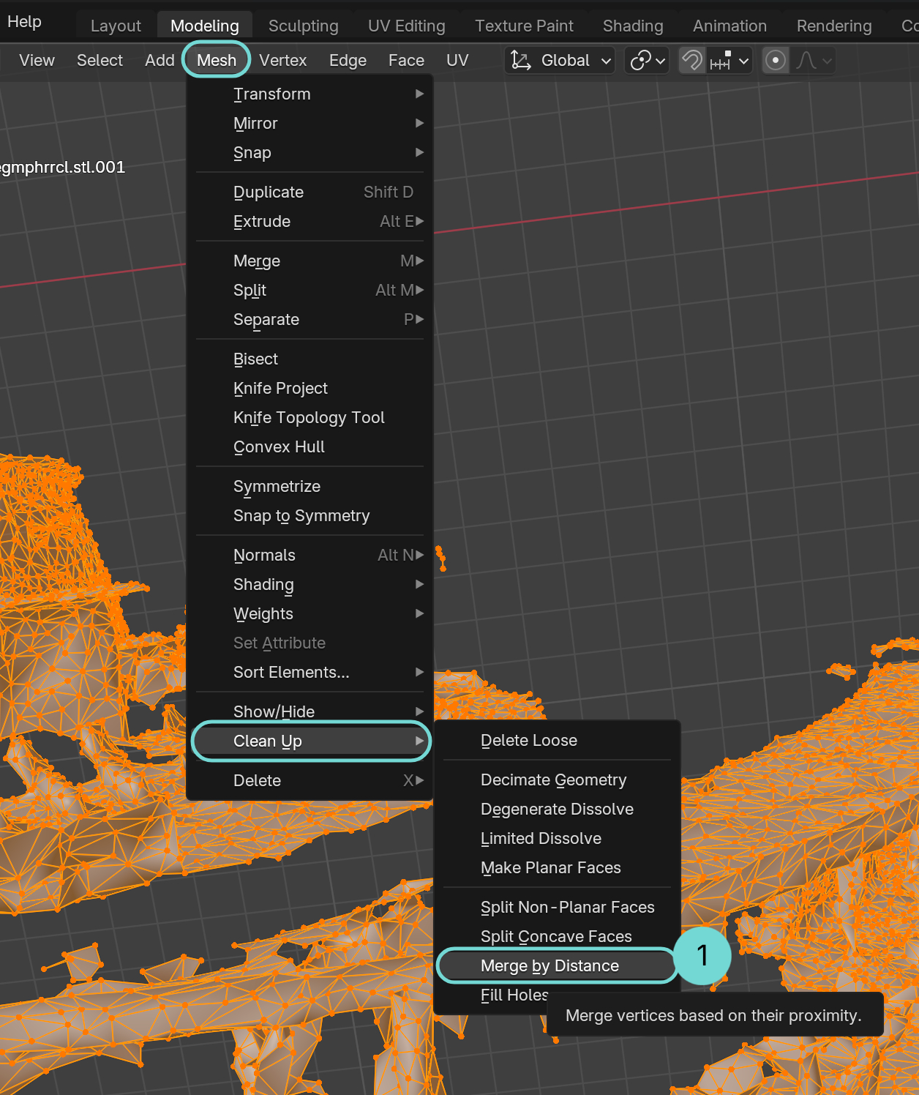Click the pivot point link icon
Screen dimensions: 919x1095
[640, 60]
